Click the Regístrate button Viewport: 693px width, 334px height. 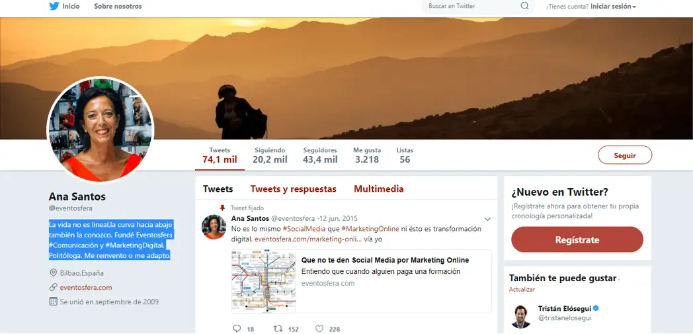point(577,239)
